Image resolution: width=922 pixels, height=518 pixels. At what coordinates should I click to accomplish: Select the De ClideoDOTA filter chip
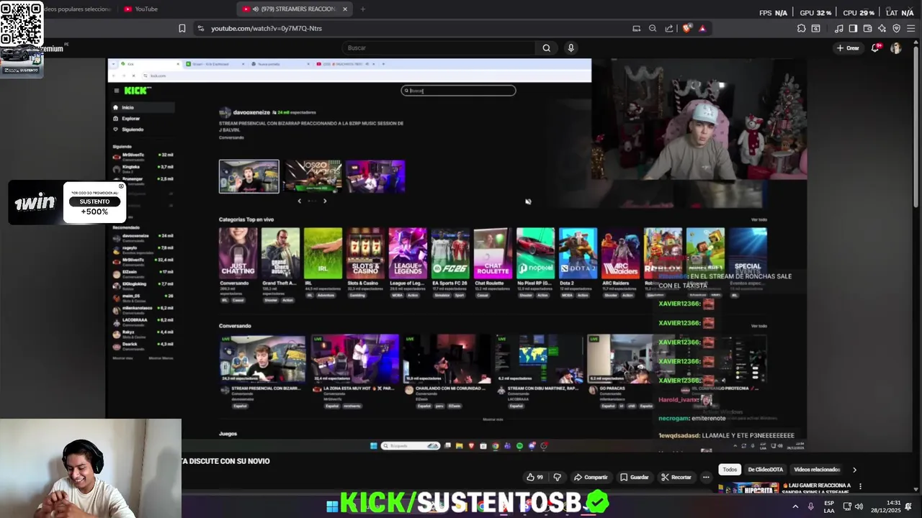point(765,470)
